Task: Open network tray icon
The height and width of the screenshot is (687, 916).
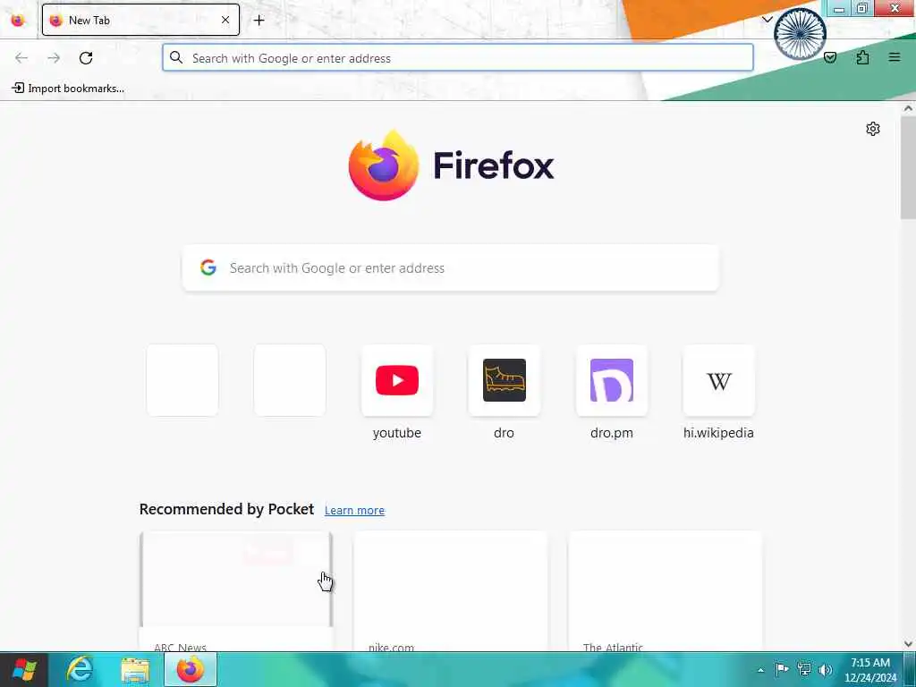Action: (x=804, y=669)
